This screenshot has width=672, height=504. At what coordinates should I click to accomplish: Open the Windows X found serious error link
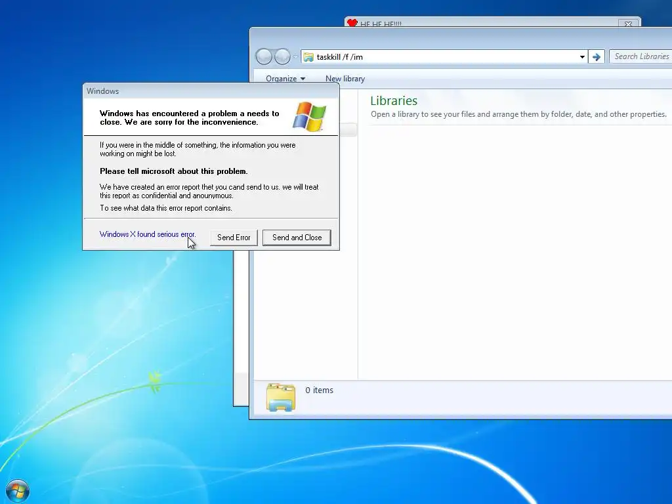pyautogui.click(x=148, y=234)
